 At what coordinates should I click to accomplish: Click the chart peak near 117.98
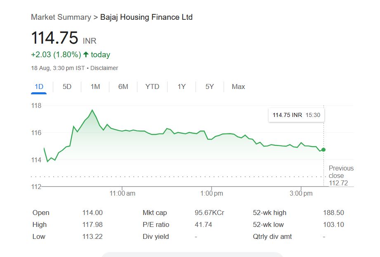pyautogui.click(x=92, y=110)
